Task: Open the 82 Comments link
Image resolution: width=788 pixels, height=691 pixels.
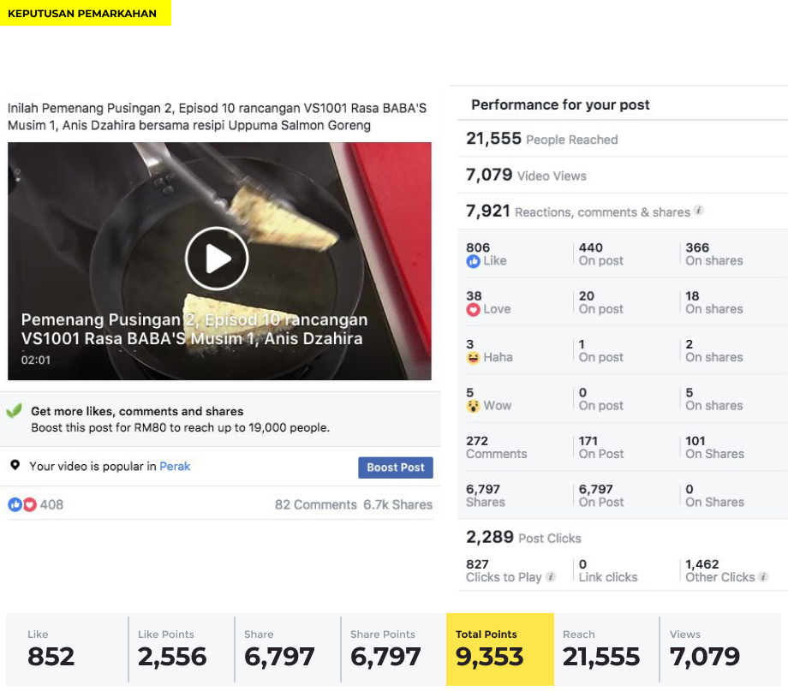Action: (x=315, y=504)
